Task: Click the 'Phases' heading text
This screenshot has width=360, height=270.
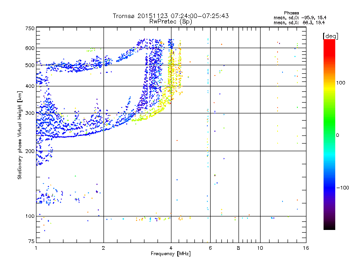Action: pos(291,13)
